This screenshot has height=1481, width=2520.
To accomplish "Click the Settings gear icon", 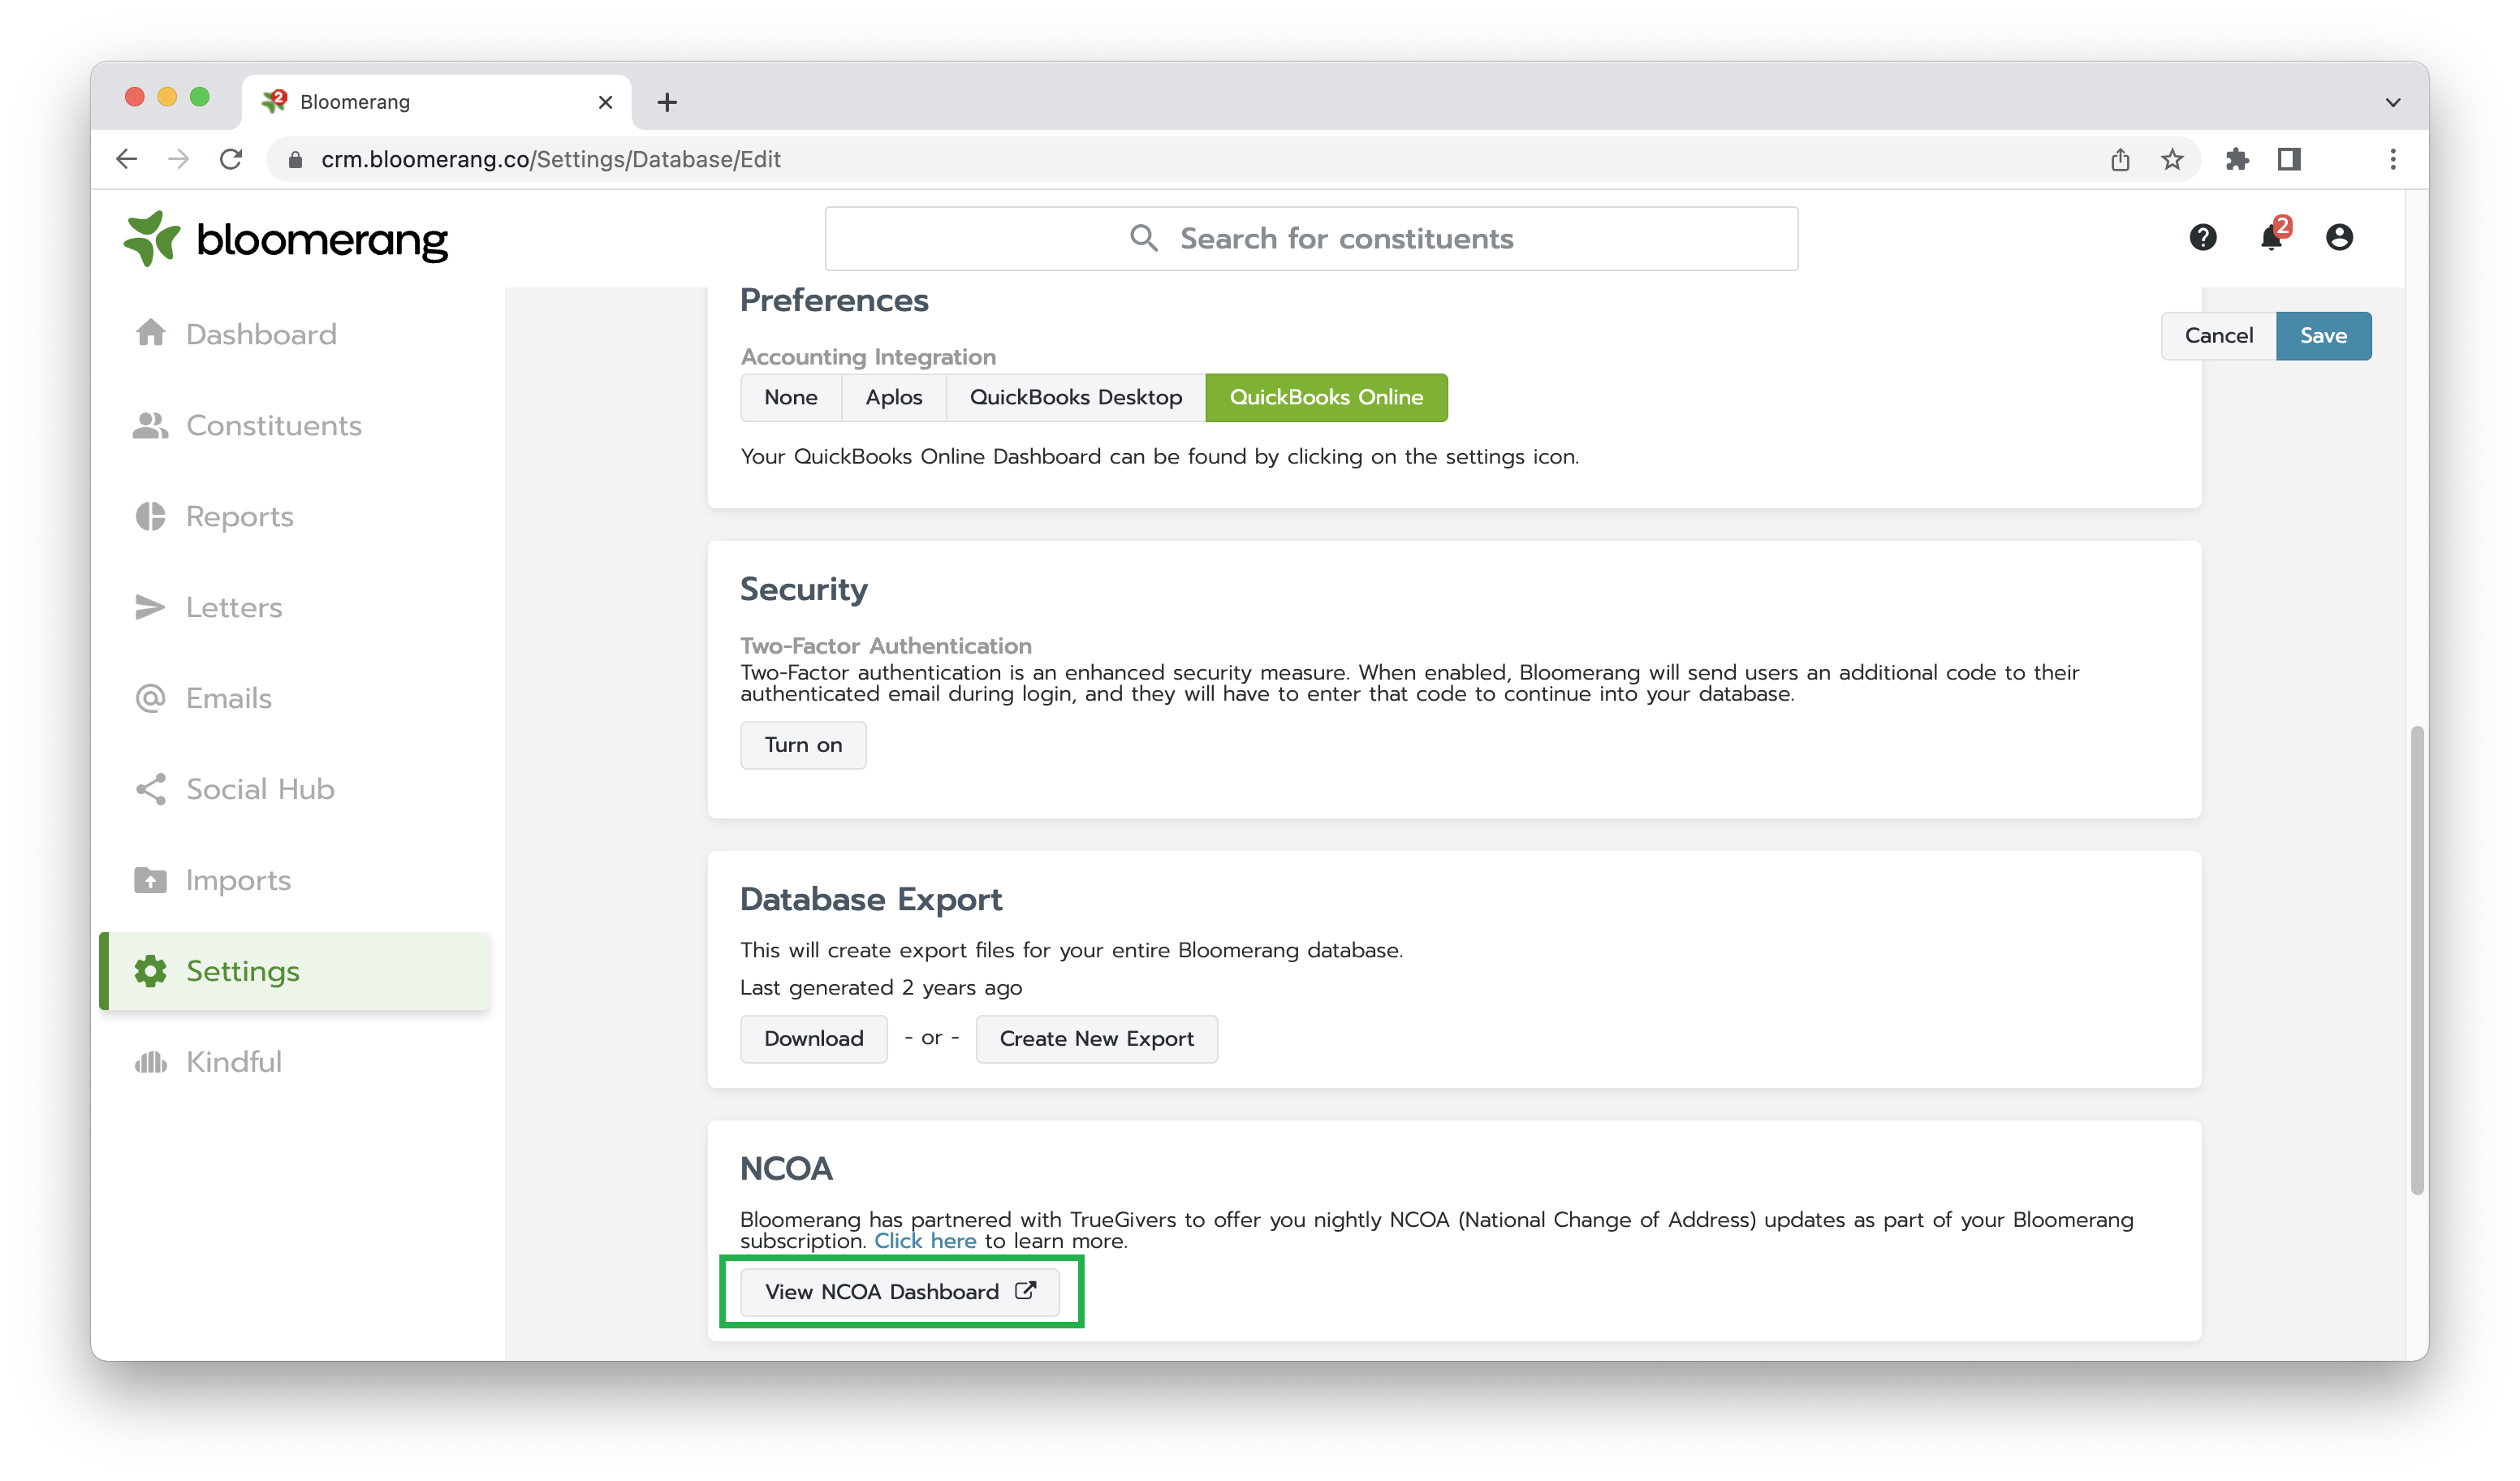I will point(151,971).
